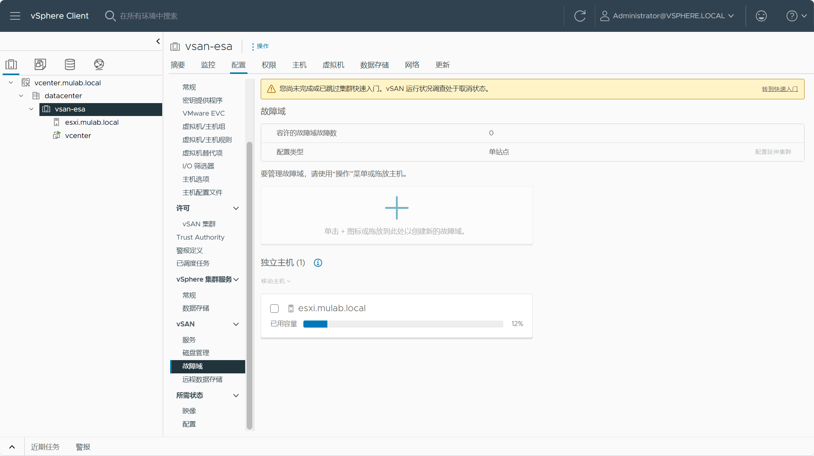
Task: Open the feedback smiley icon
Action: [761, 16]
